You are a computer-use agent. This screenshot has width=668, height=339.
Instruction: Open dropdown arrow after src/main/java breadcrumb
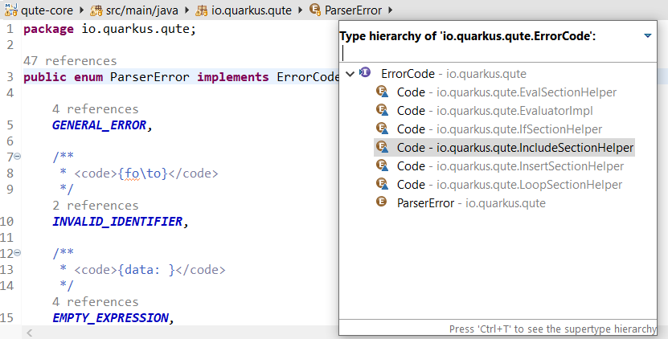[187, 10]
